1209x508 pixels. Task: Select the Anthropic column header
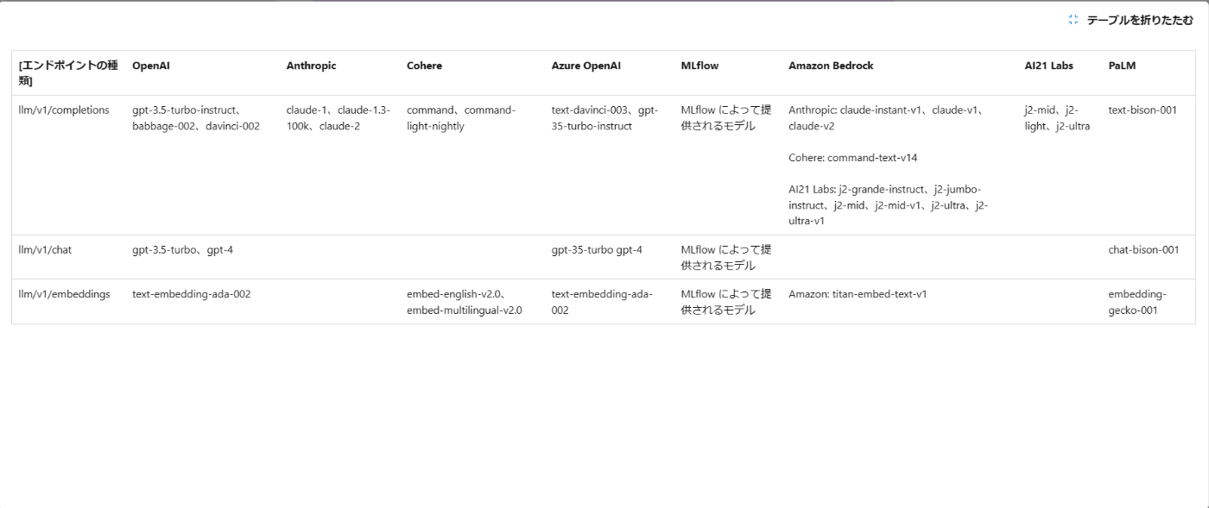[312, 66]
